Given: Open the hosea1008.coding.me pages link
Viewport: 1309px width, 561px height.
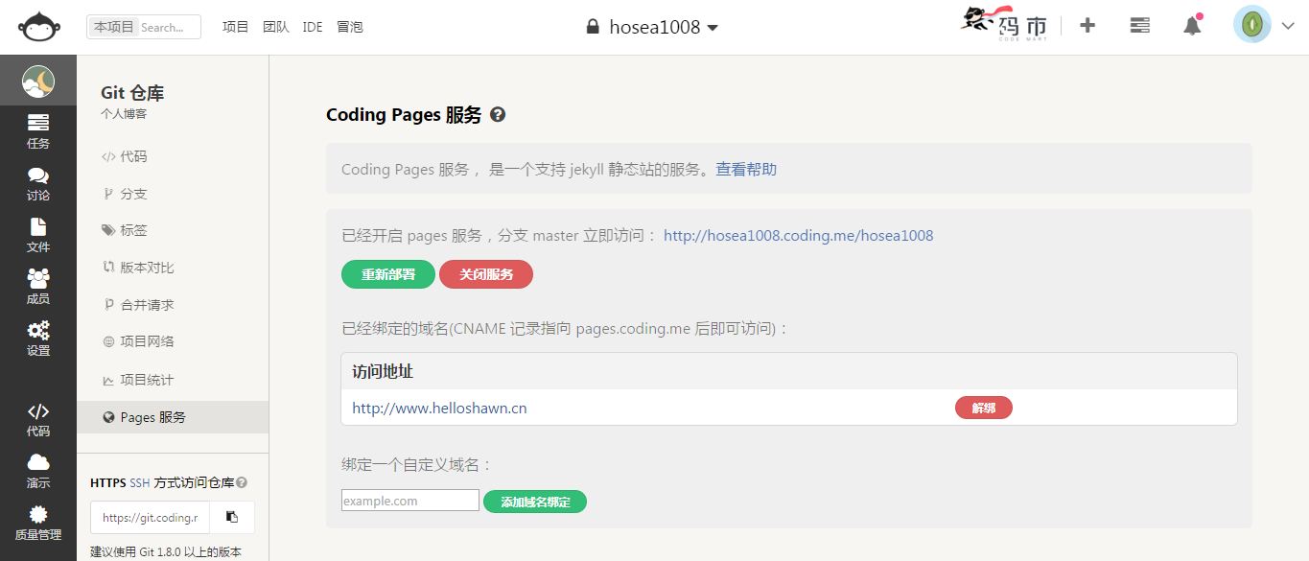Looking at the screenshot, I should point(798,235).
